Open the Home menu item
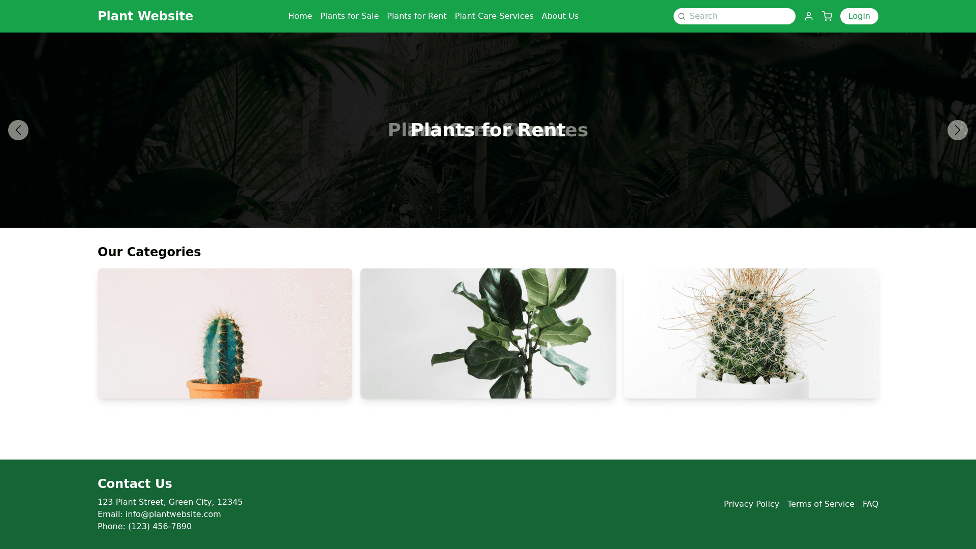The width and height of the screenshot is (976, 549). [300, 16]
